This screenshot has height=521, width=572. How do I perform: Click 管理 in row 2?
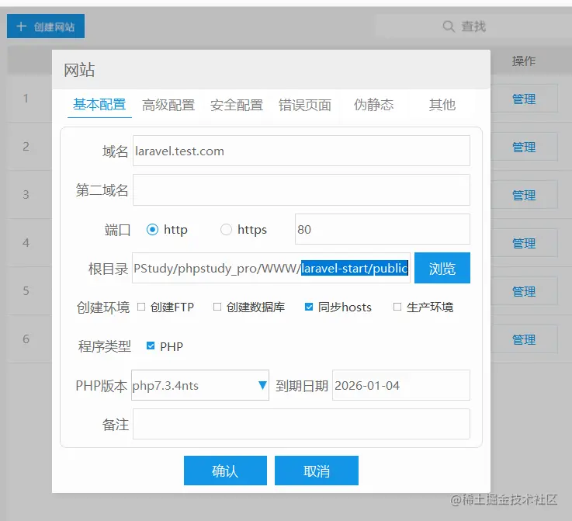(x=524, y=147)
